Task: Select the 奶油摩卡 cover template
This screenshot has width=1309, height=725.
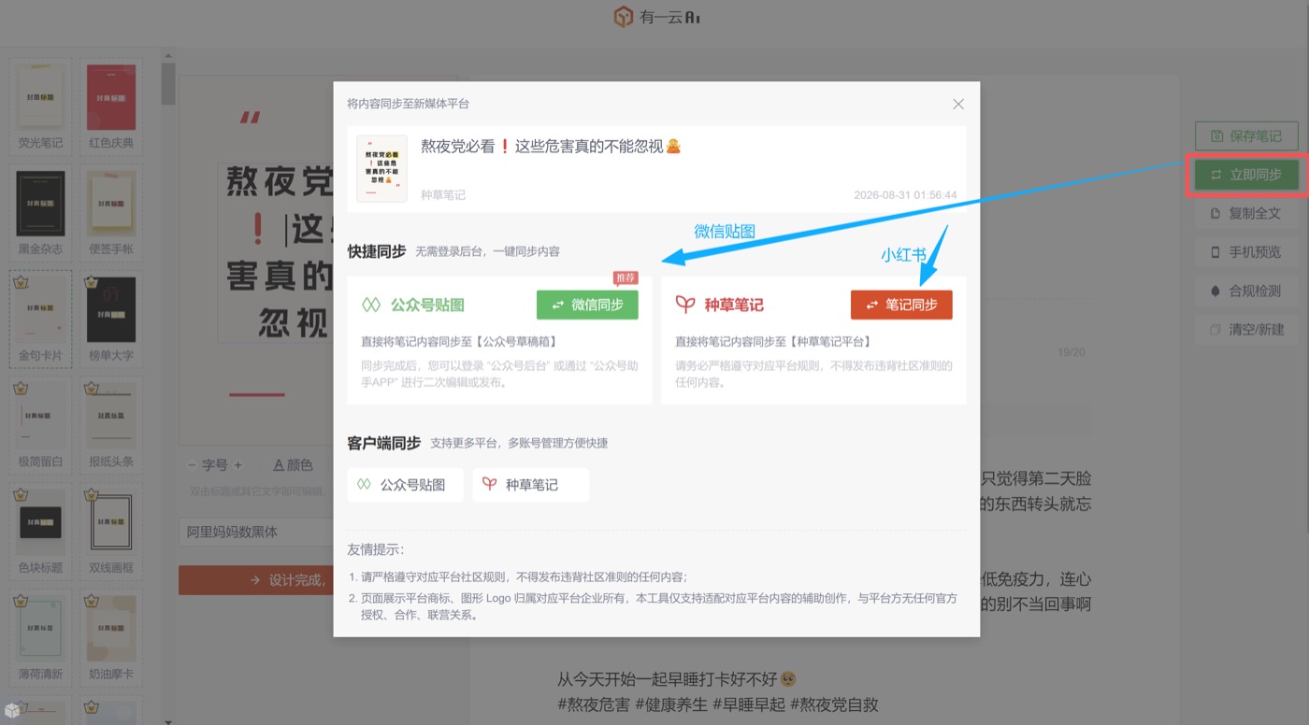Action: (111, 639)
